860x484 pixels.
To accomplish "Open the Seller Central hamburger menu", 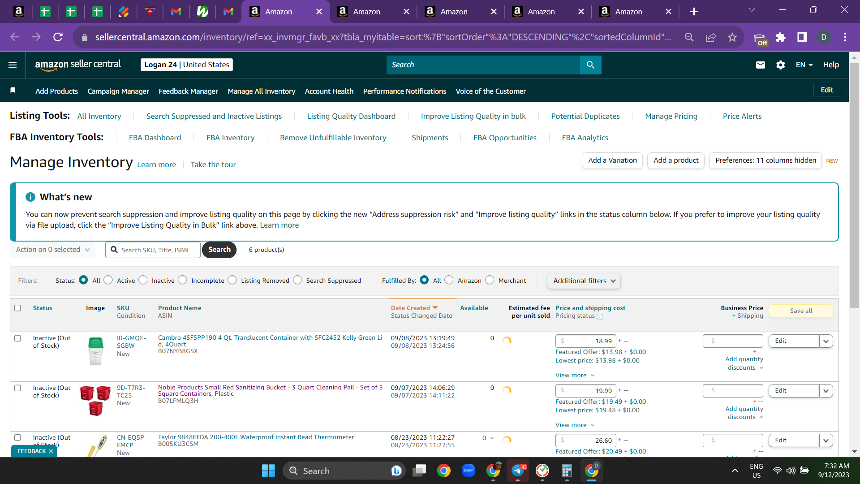I will [x=13, y=65].
